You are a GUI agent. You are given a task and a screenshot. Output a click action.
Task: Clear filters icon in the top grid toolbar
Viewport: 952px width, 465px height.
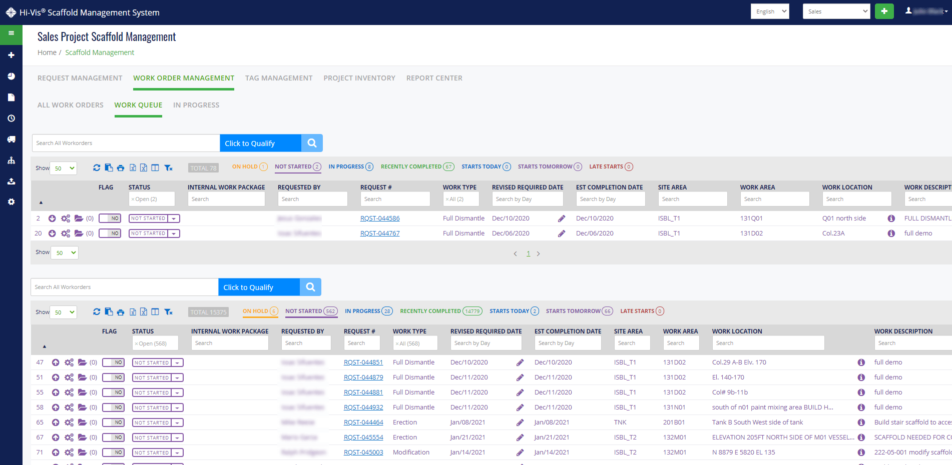[169, 168]
